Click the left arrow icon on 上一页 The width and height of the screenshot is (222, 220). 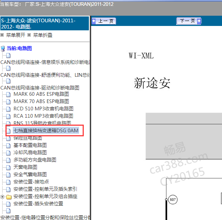click(x=94, y=21)
